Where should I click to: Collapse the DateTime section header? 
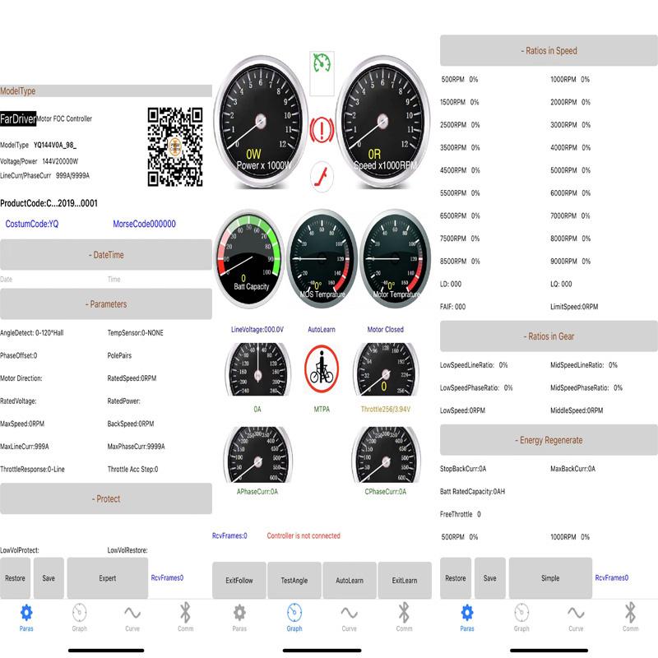click(106, 255)
